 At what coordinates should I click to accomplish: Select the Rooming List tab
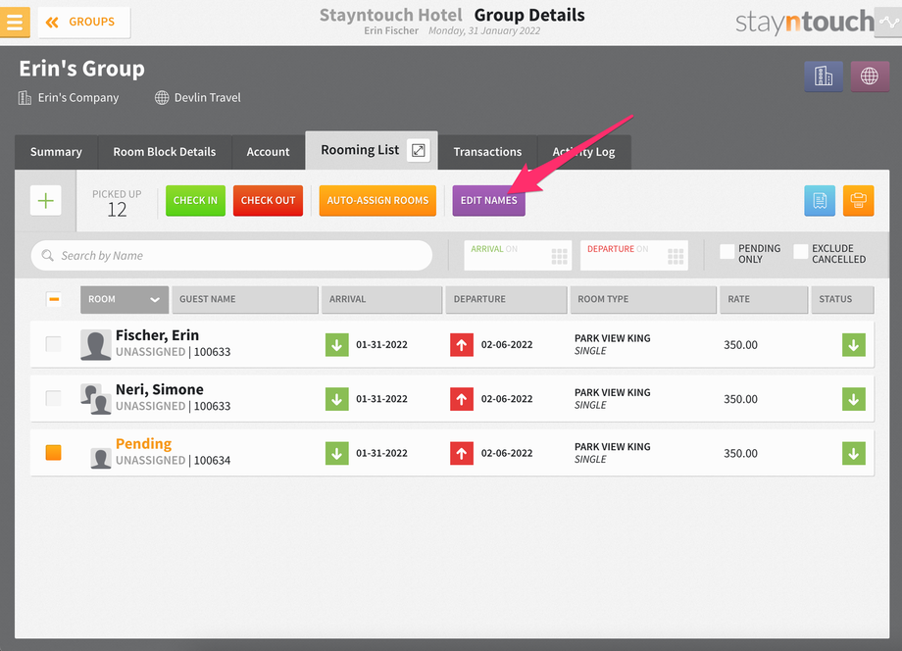pos(360,150)
